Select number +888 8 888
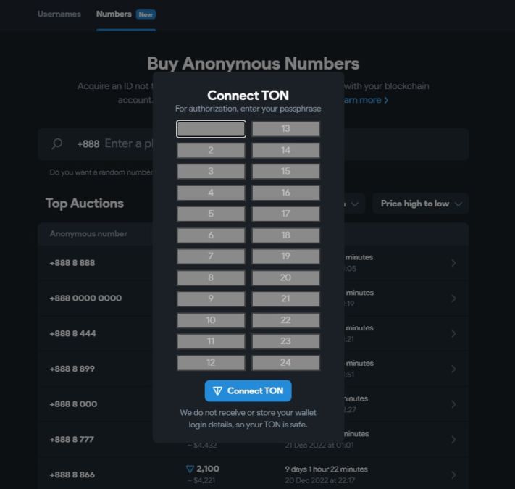Screen dimensions: 515x489 tap(72, 263)
